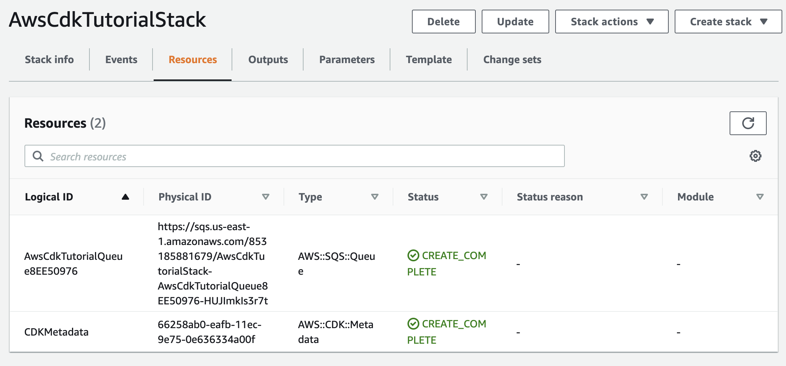Click the search magnifier in search box
786x366 pixels.
click(38, 156)
